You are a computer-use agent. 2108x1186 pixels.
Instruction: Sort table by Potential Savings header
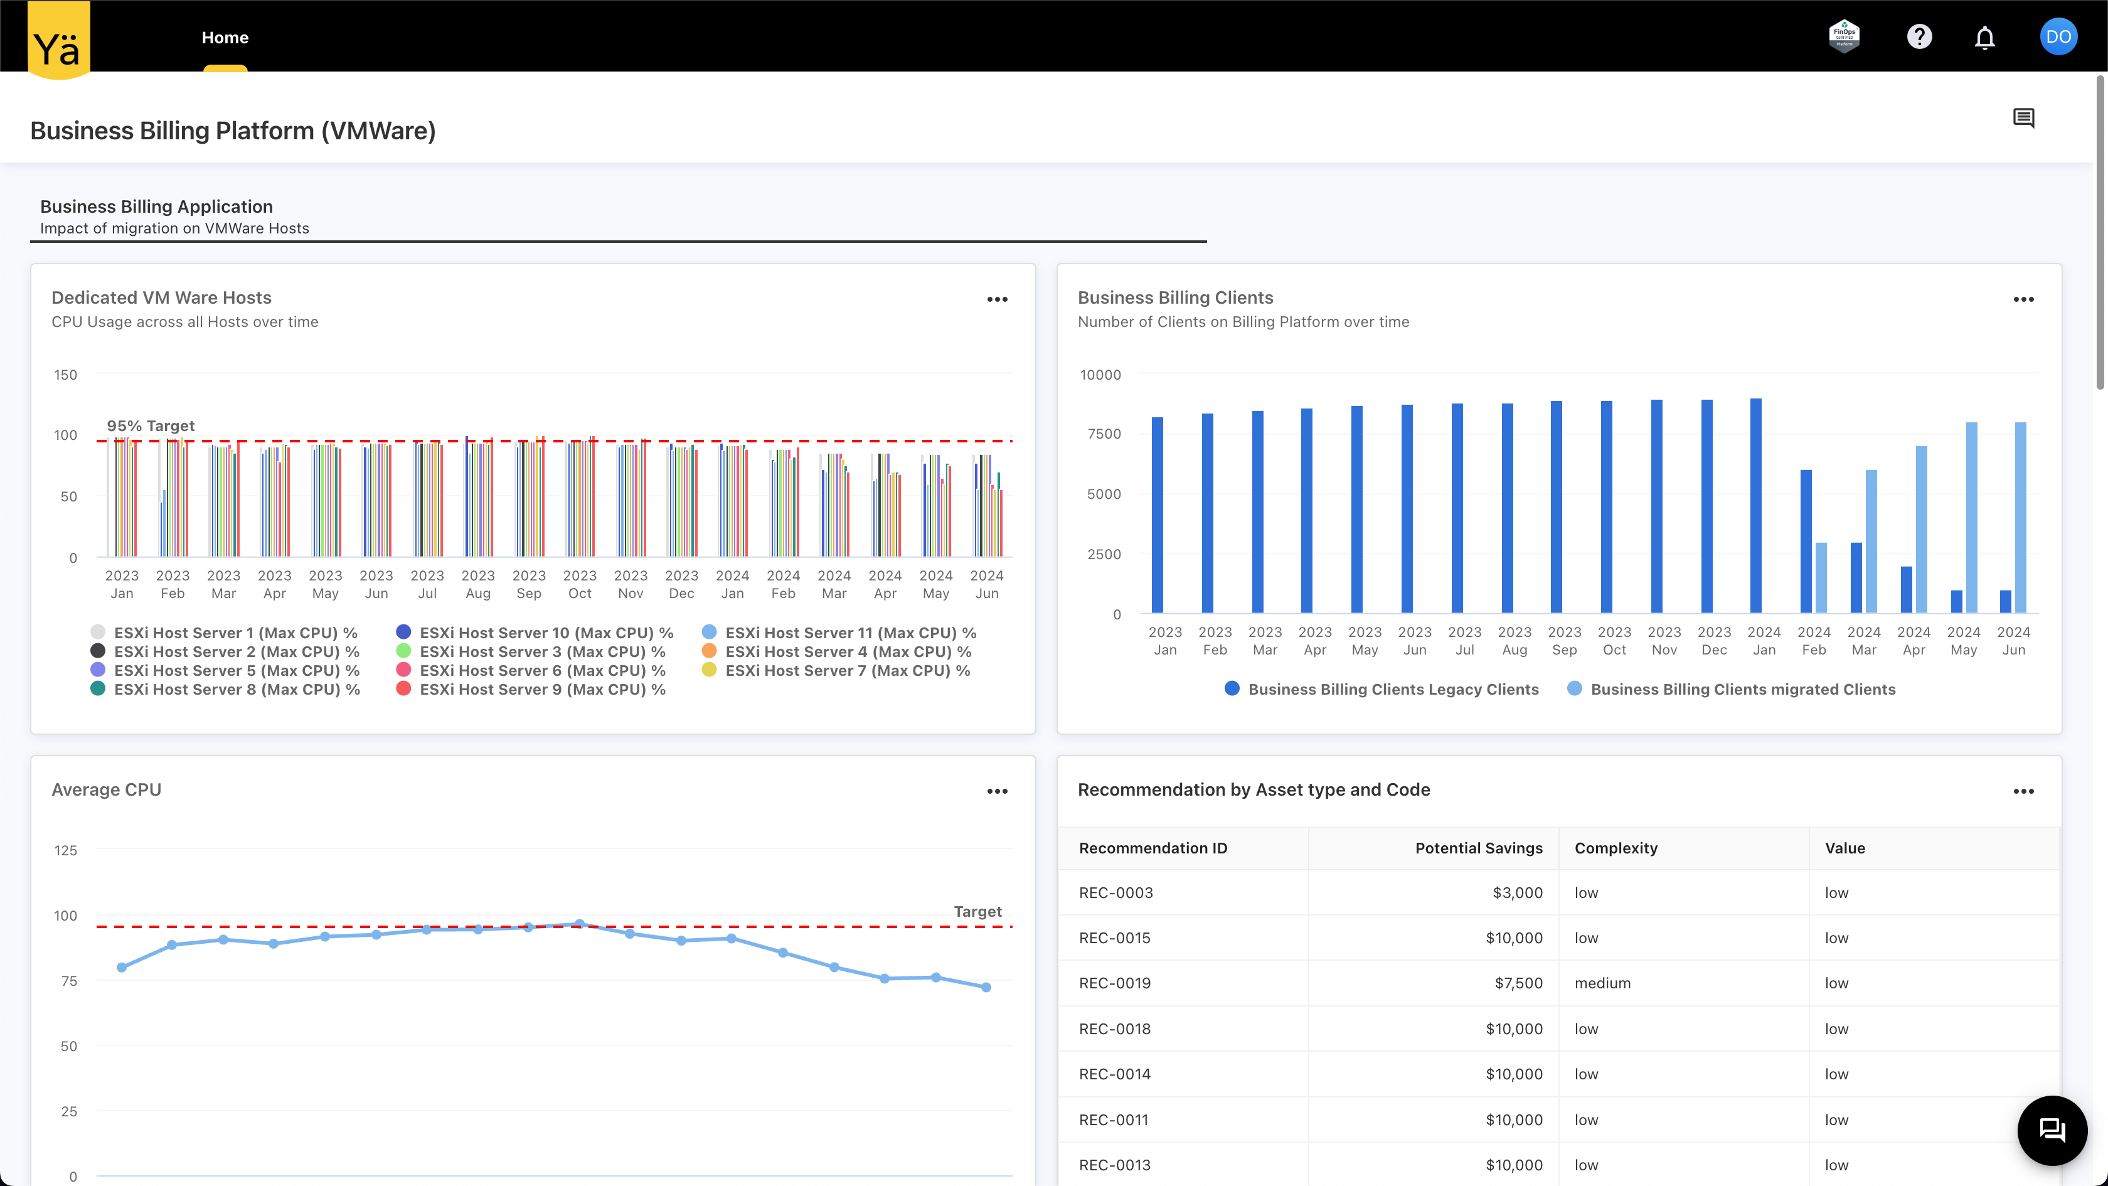(1478, 848)
